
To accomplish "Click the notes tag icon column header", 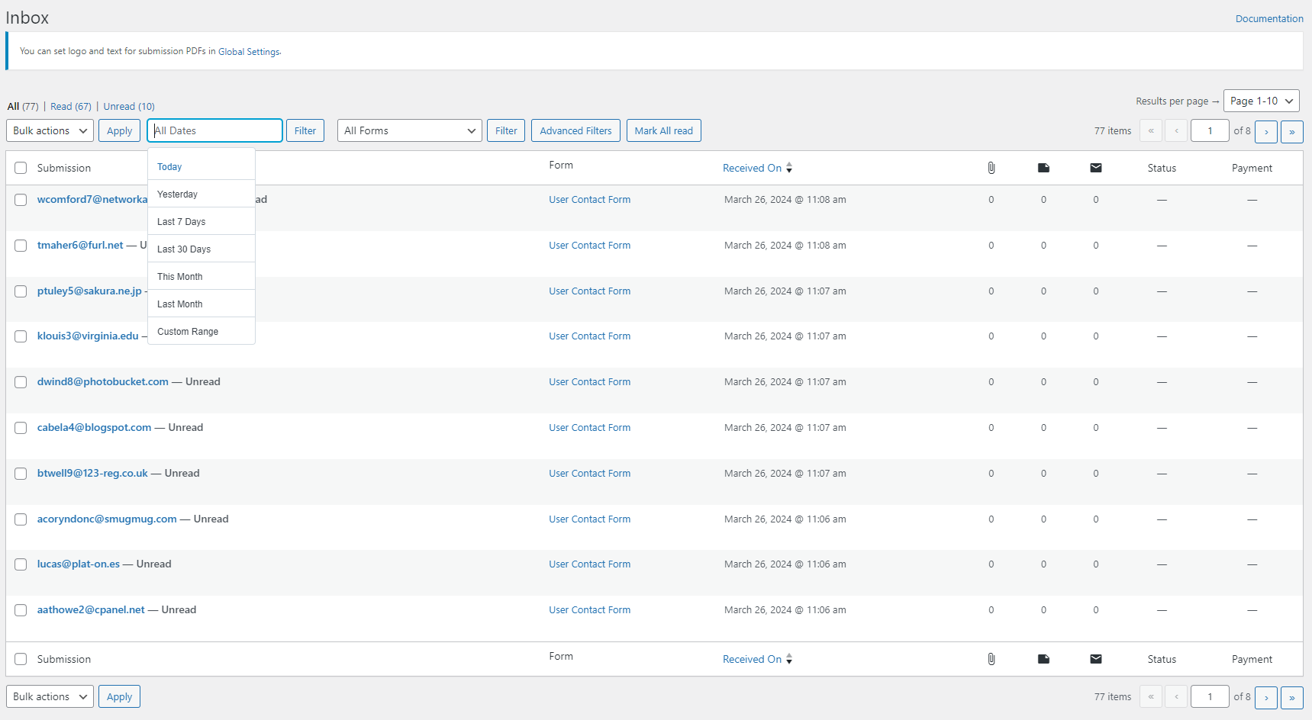I will pyautogui.click(x=1043, y=168).
